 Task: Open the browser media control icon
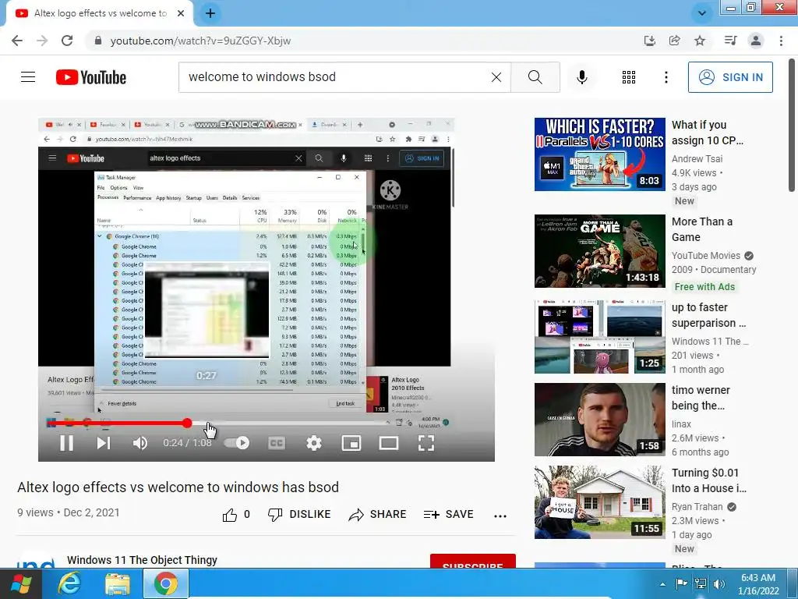(x=730, y=41)
